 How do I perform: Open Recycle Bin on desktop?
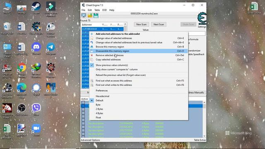(x=7, y=29)
